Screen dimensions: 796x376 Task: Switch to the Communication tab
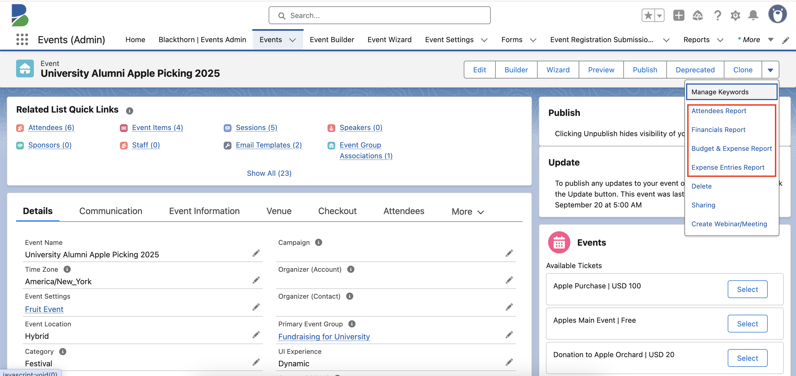click(111, 211)
